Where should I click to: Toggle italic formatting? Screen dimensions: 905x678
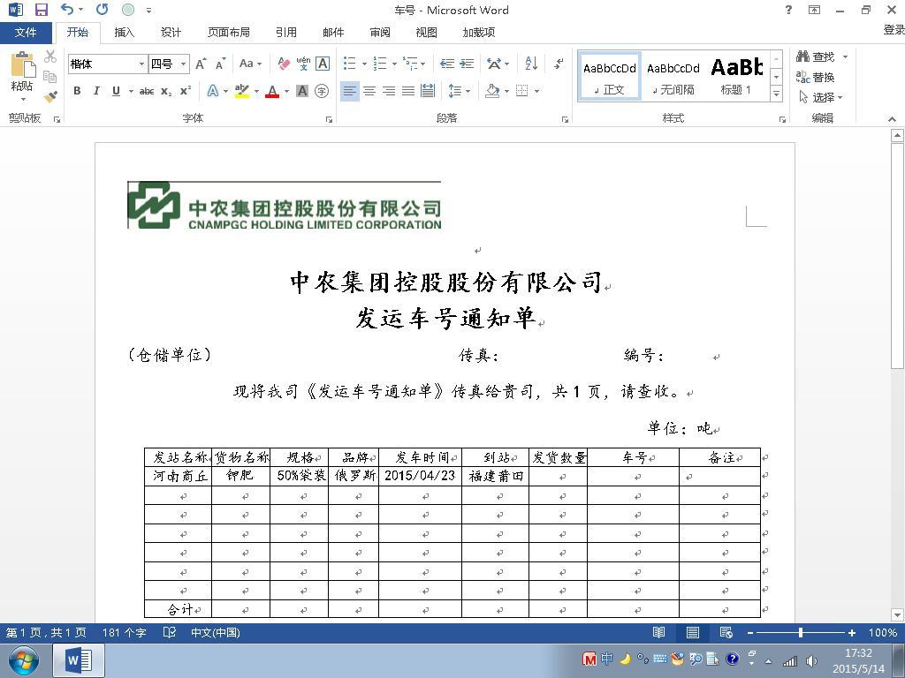(x=96, y=91)
